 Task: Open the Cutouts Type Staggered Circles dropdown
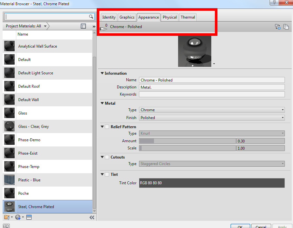tap(212, 164)
